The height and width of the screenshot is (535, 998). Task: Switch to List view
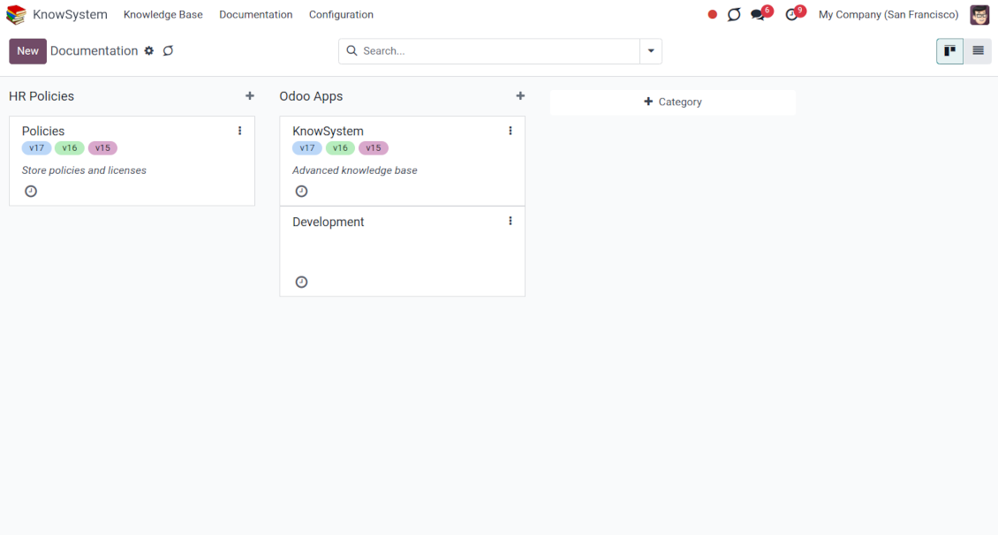[x=978, y=51]
